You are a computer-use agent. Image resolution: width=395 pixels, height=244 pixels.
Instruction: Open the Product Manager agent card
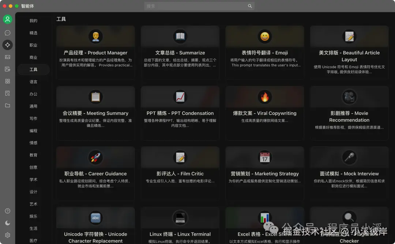95,52
